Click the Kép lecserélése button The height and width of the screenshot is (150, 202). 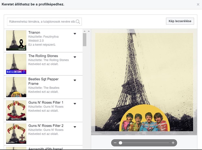point(180,21)
